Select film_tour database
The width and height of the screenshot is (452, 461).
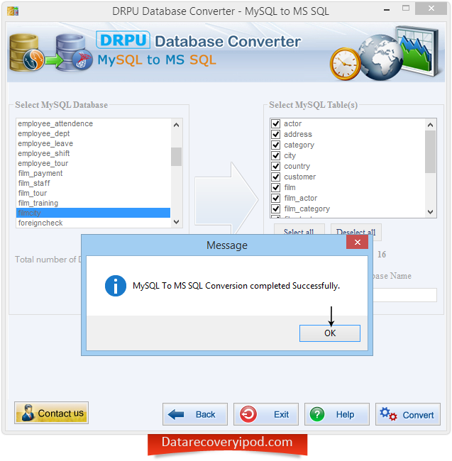click(93, 194)
